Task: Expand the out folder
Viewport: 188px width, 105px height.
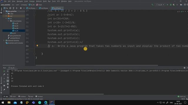Action: [6, 16]
